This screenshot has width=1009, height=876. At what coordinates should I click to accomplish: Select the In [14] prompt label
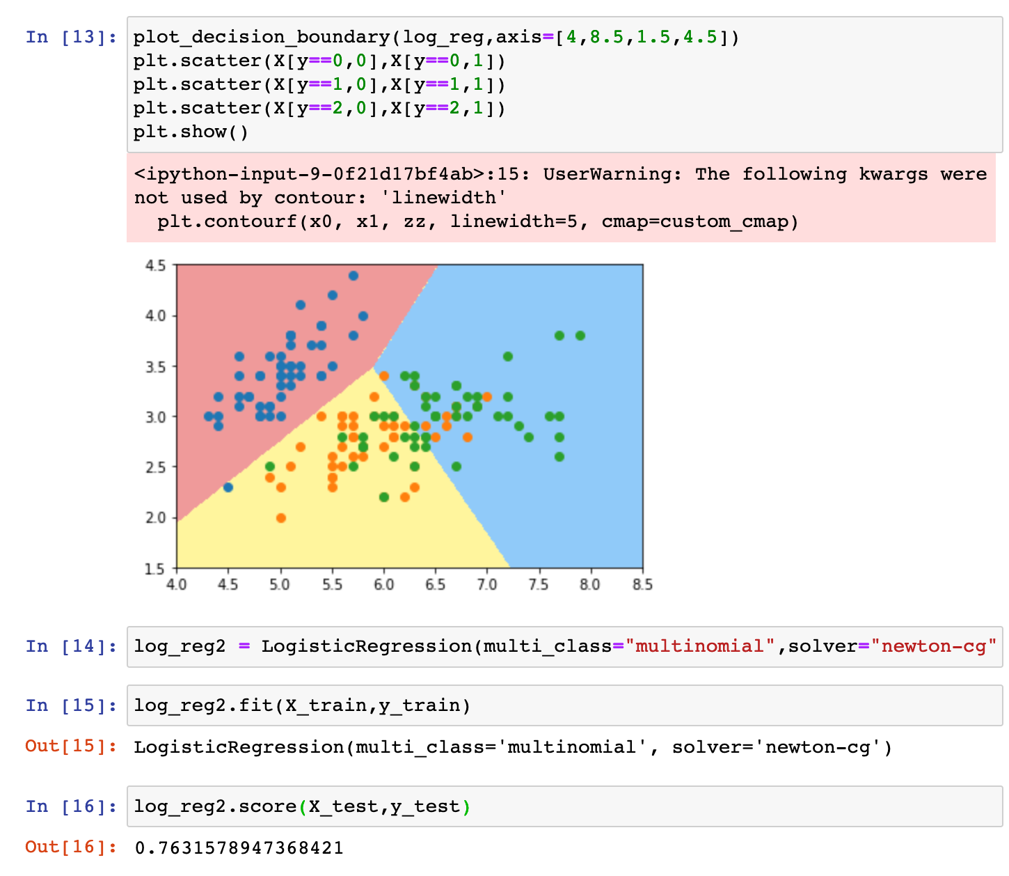click(x=71, y=646)
